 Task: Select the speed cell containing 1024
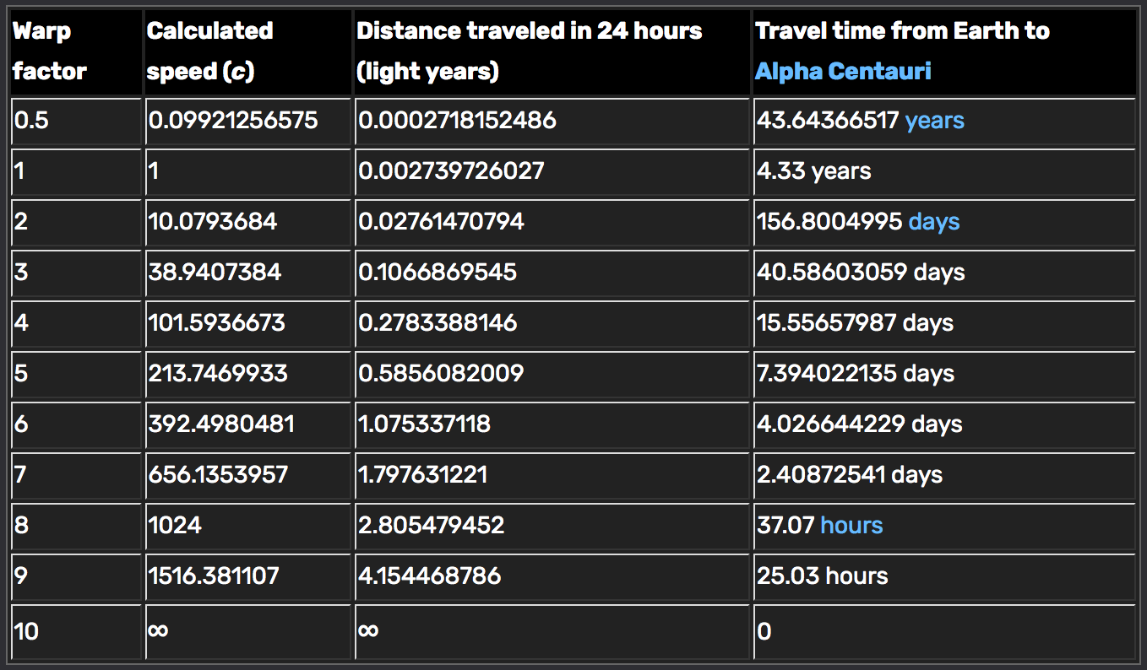(175, 526)
